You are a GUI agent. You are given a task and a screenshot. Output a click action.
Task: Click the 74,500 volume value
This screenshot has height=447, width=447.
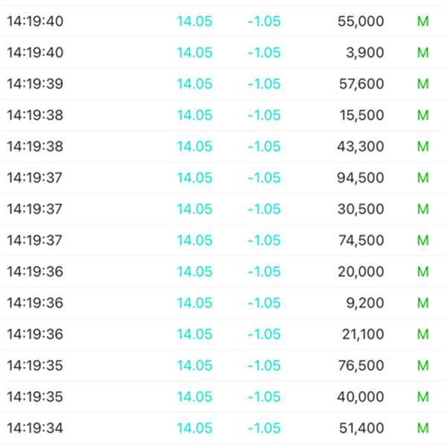pyautogui.click(x=361, y=241)
